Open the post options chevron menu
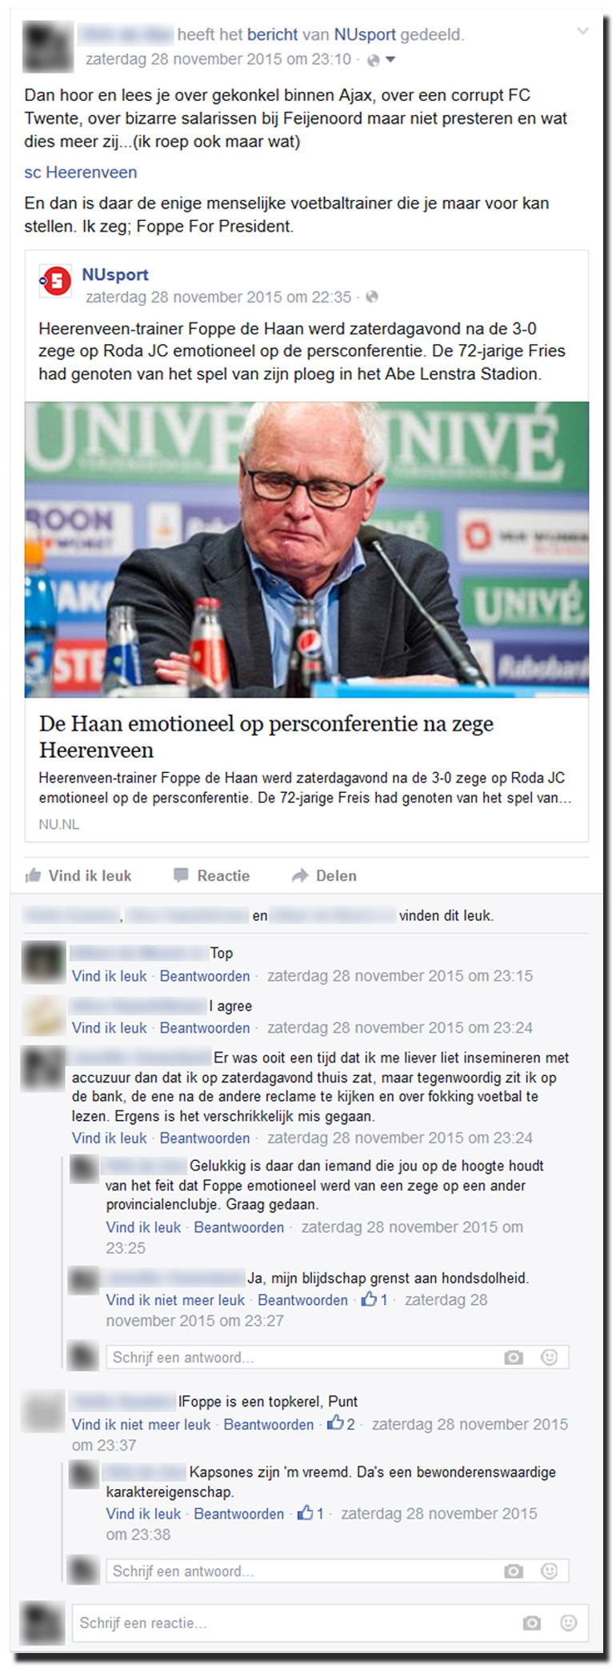This screenshot has height=1669, width=616. point(583,32)
